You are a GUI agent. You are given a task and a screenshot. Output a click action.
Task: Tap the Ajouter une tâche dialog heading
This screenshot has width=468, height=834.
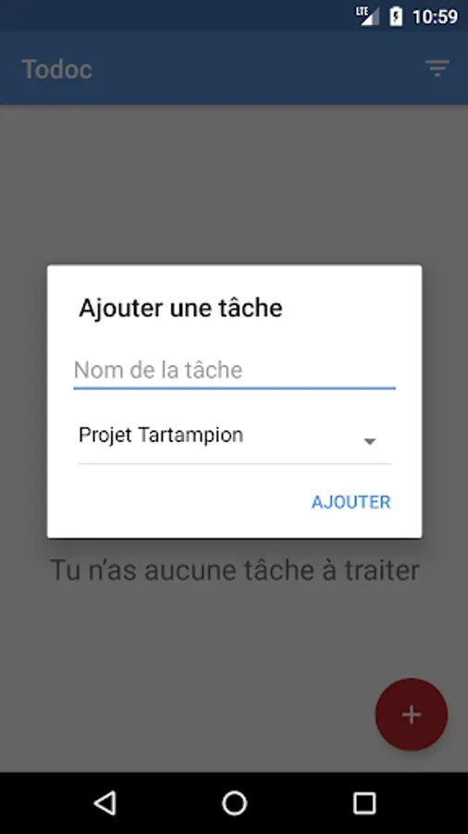180,308
